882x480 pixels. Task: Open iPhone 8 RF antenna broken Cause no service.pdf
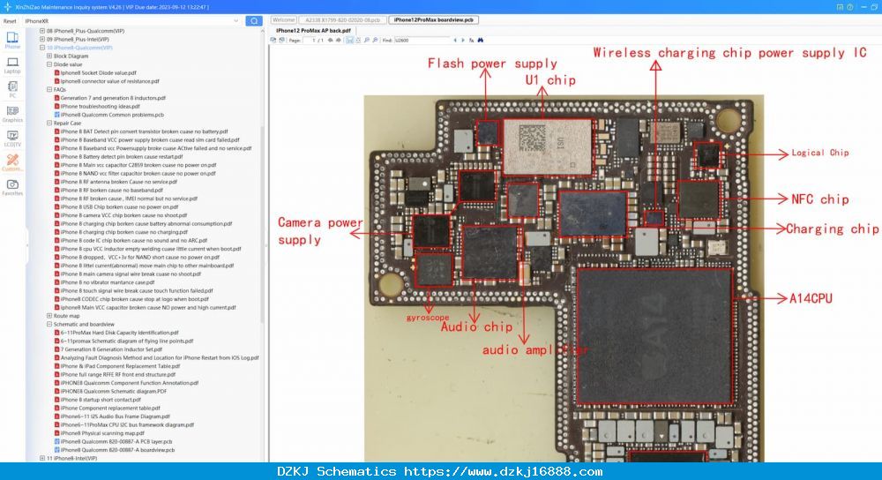click(119, 182)
